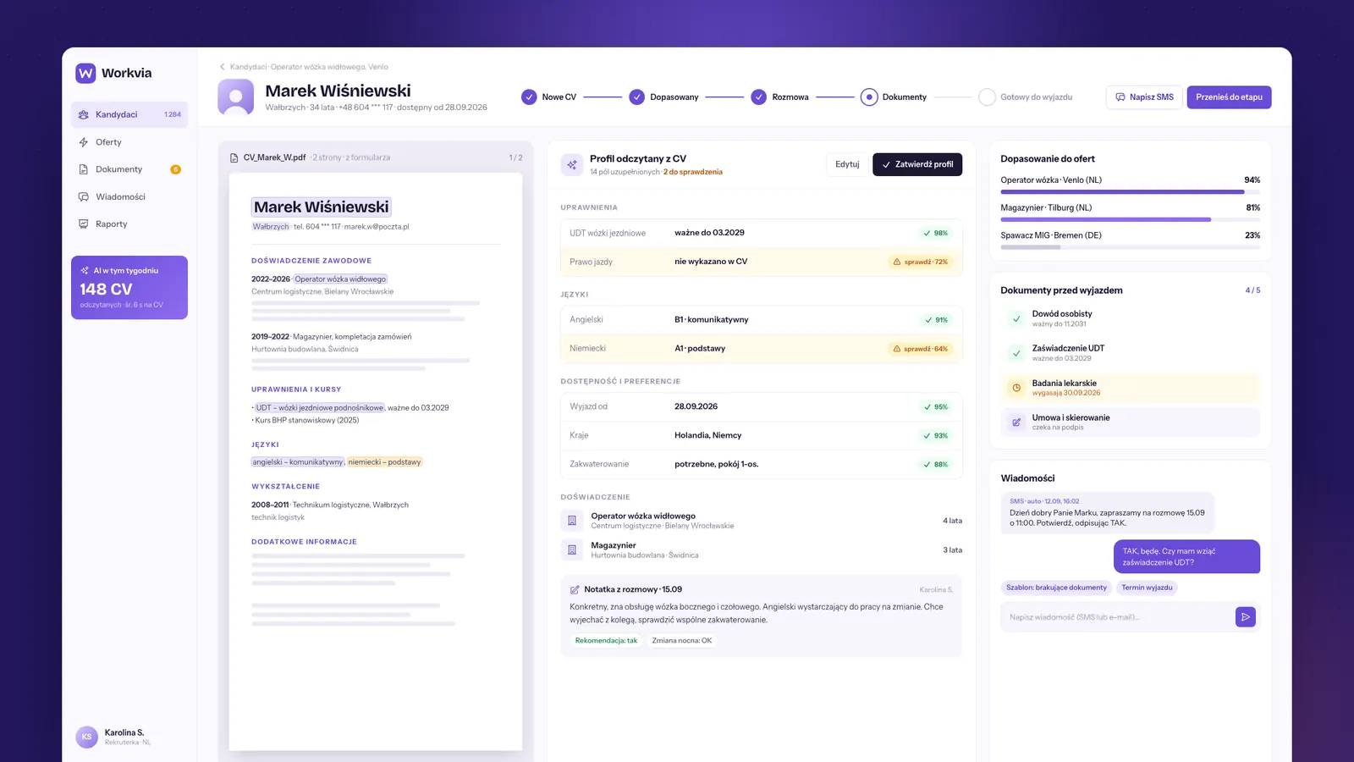The width and height of the screenshot is (1354, 762).
Task: Click the sprawdź 64% warning badge
Action: pos(921,349)
